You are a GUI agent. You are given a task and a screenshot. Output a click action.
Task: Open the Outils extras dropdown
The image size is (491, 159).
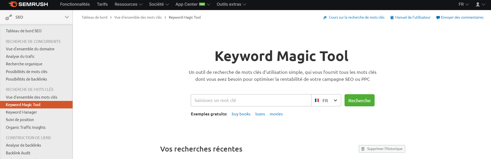232,4
